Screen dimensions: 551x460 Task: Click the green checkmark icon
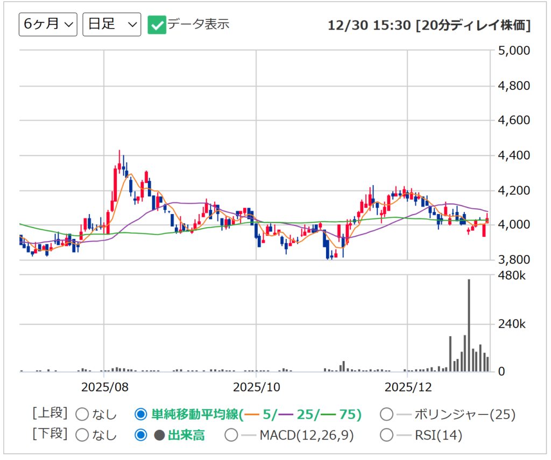click(157, 25)
